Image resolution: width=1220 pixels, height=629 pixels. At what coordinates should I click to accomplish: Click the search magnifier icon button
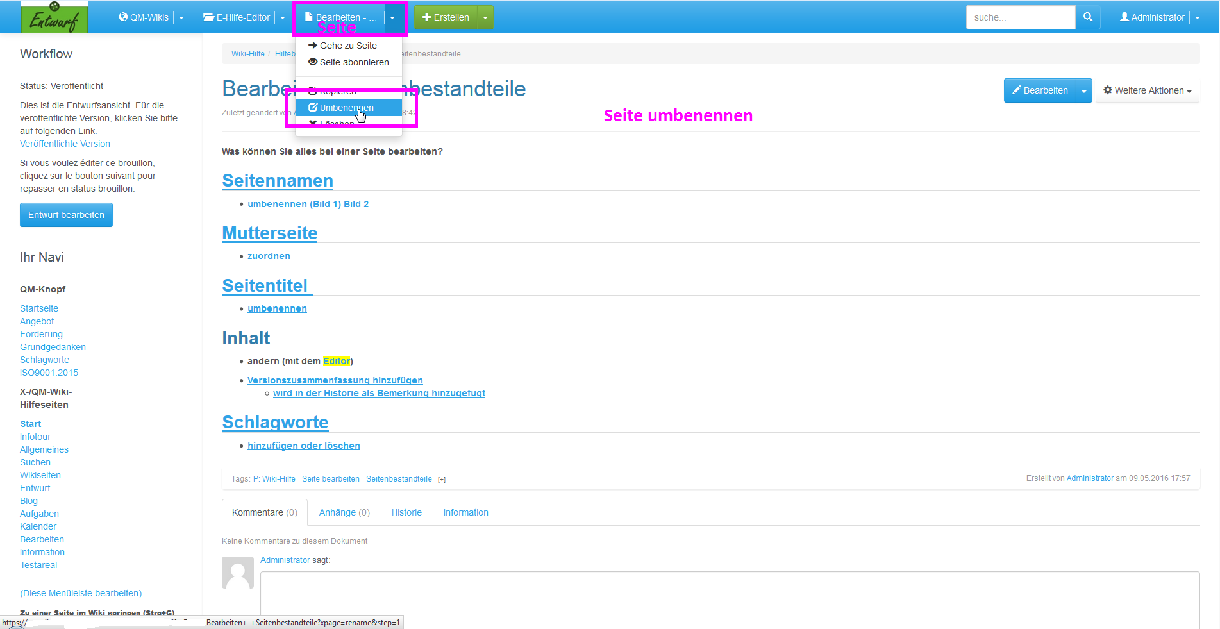1087,17
